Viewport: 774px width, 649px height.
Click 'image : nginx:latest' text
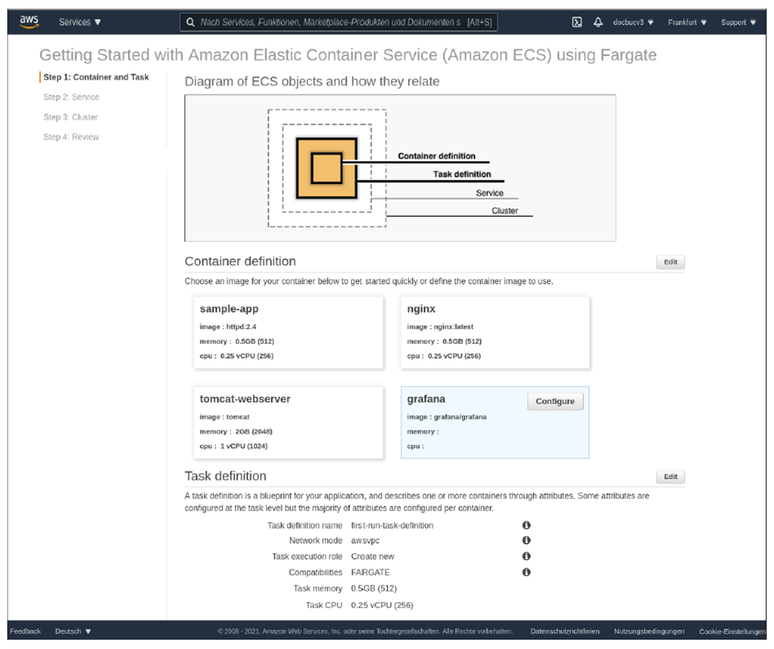pos(439,326)
